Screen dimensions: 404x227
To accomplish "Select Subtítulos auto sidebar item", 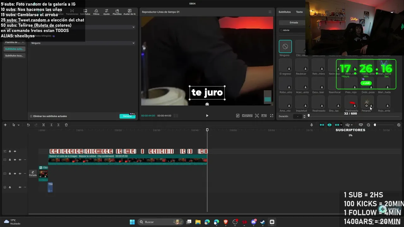I will coord(14,49).
